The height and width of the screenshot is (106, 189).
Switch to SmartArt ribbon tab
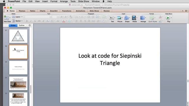[54, 11]
